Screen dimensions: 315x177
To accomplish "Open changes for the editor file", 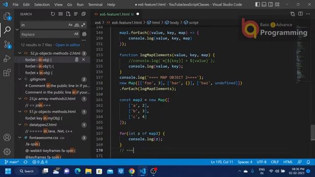I will coord(292,14).
